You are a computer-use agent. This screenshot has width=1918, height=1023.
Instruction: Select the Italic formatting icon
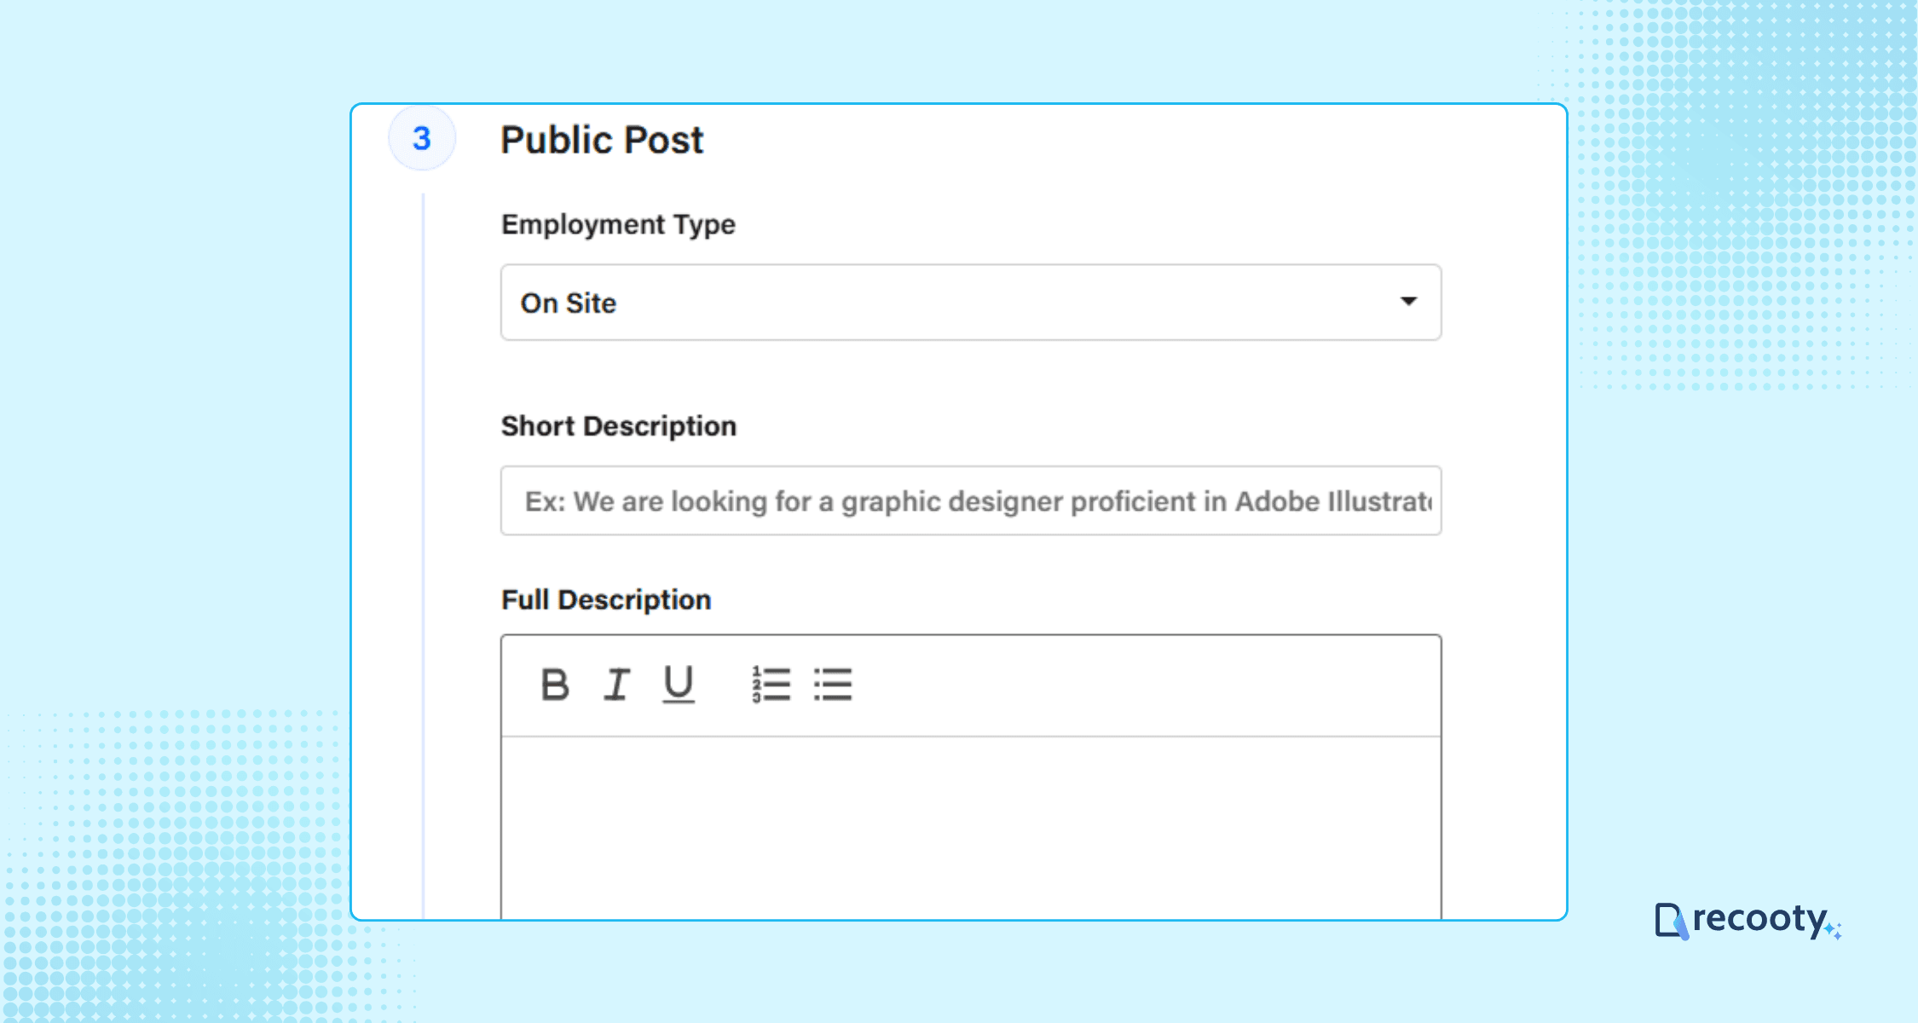click(x=615, y=685)
